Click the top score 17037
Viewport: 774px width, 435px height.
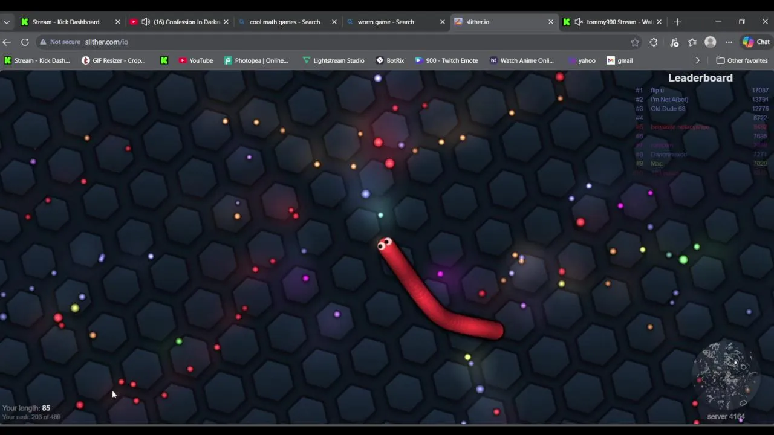[760, 91]
